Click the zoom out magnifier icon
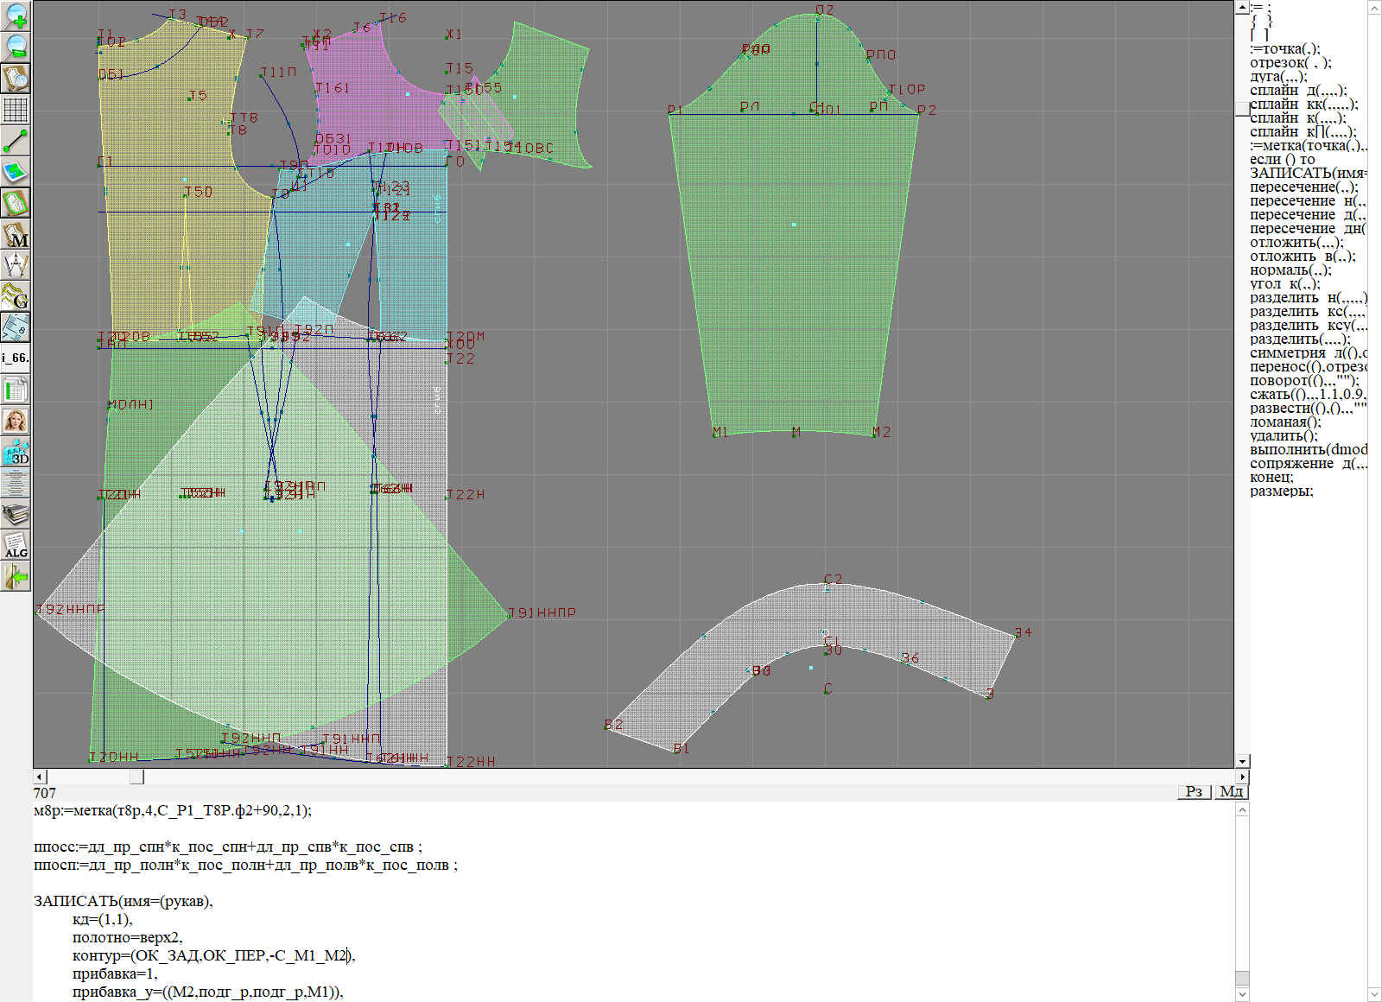The image size is (1382, 1002). click(x=16, y=47)
